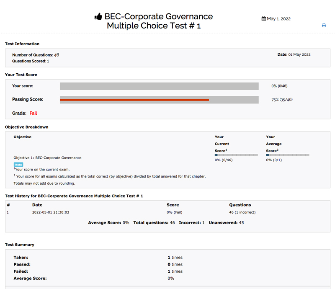The width and height of the screenshot is (335, 289).
Task: Click the calendar icon near May 1, 2022
Action: pos(263,19)
